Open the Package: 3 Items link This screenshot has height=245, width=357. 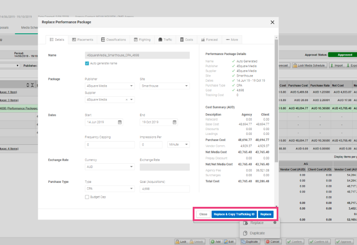pyautogui.click(x=9, y=100)
